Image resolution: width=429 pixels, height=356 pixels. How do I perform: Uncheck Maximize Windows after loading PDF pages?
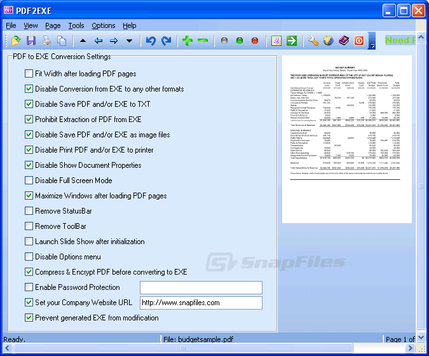click(x=29, y=195)
